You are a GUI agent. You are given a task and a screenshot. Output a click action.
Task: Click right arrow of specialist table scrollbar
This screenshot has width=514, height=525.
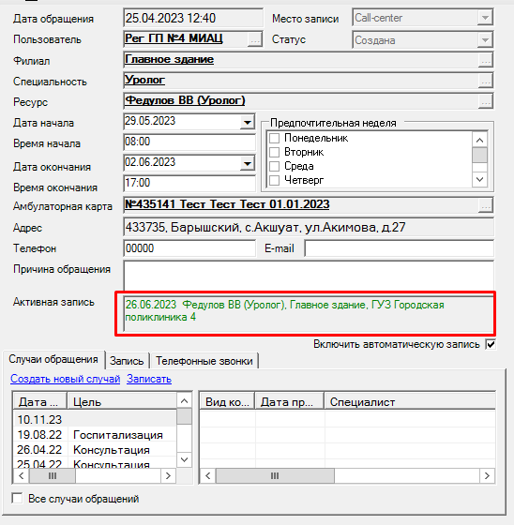487,476
